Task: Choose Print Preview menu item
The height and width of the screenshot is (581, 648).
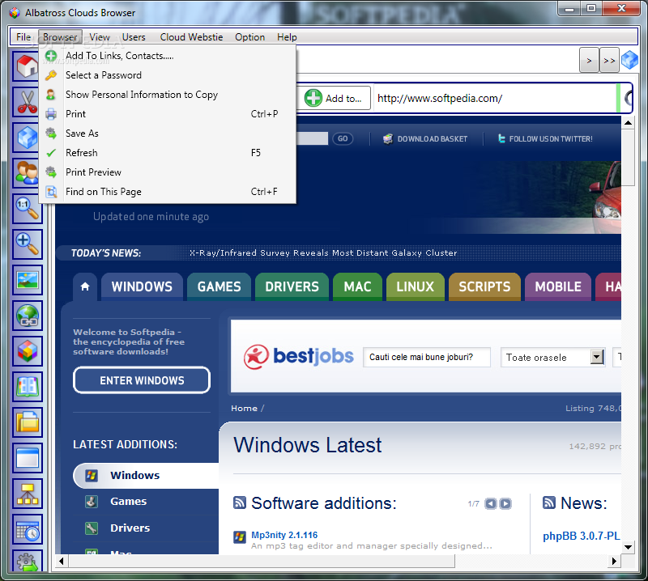Action: (168, 172)
